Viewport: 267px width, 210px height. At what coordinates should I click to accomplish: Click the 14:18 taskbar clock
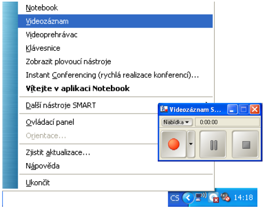point(244,198)
